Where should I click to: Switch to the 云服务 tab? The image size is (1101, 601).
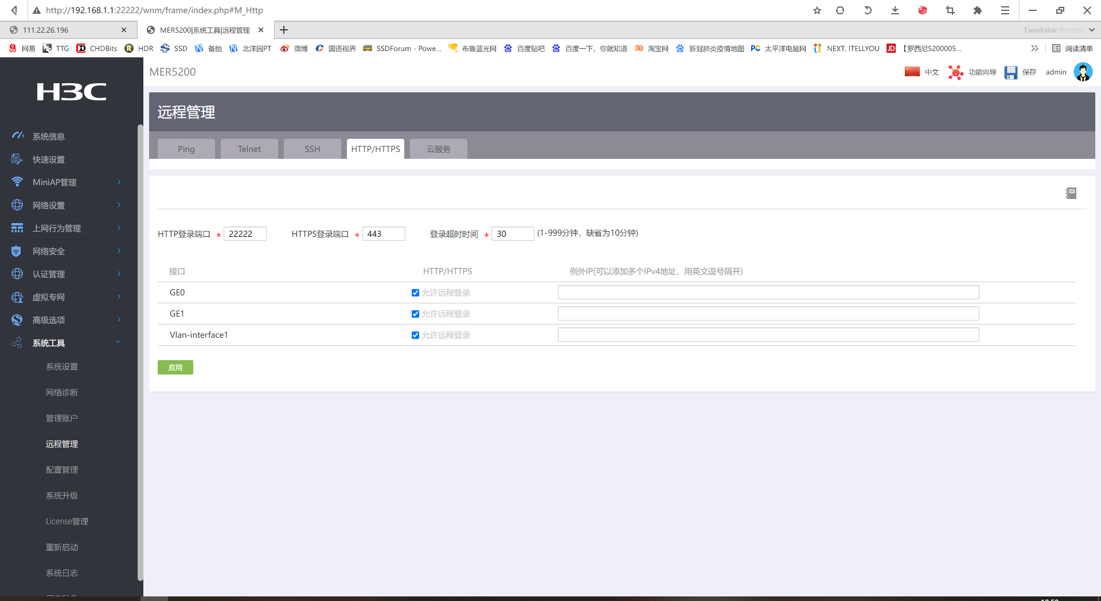[439, 149]
